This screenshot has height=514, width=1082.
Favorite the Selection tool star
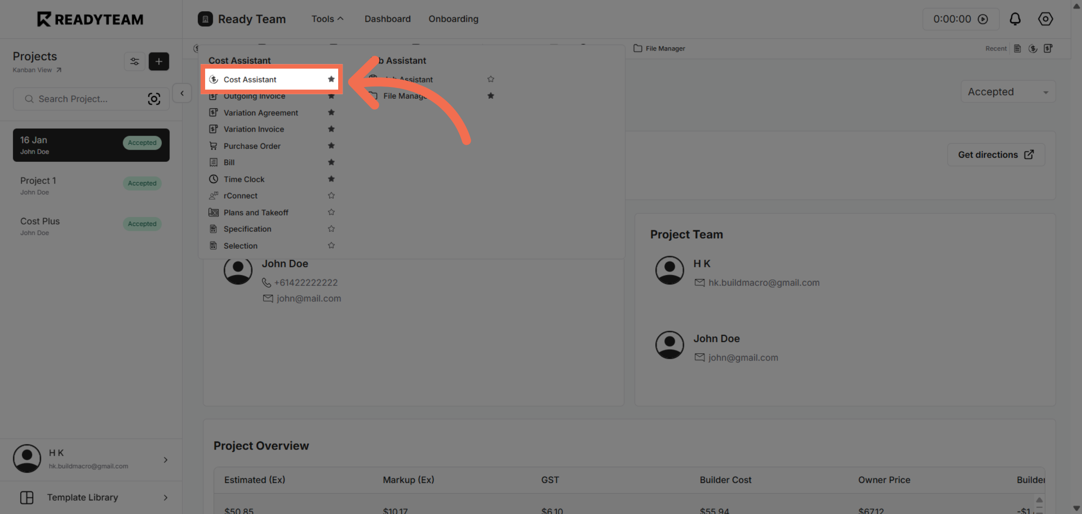[331, 245]
